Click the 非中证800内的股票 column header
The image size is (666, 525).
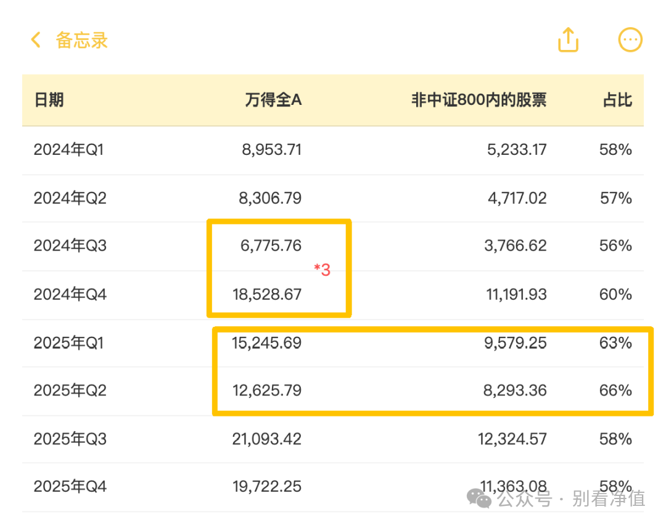point(479,100)
